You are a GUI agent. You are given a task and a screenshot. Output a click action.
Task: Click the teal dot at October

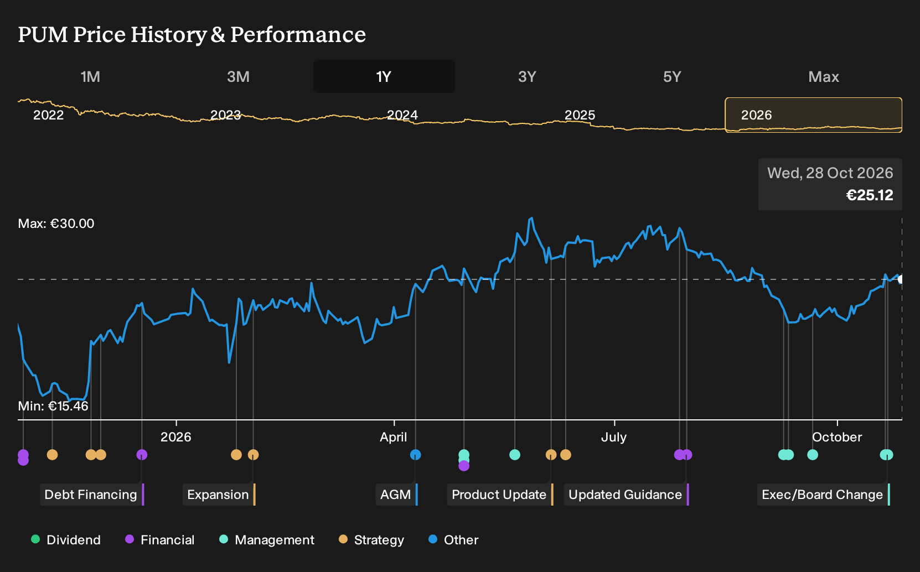tap(813, 455)
